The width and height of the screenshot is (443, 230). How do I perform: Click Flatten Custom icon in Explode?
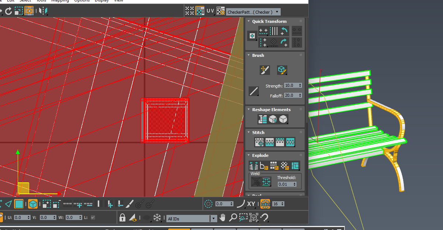pos(295,165)
